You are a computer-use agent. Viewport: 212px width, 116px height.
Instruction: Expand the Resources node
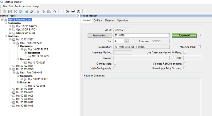pyautogui.click(x=26, y=53)
